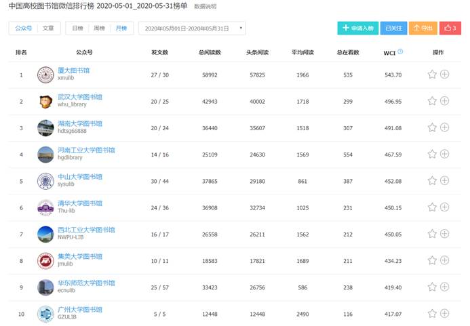The width and height of the screenshot is (470, 326).
Task: Open 中山大学图书馆 account link
Action: (x=80, y=177)
